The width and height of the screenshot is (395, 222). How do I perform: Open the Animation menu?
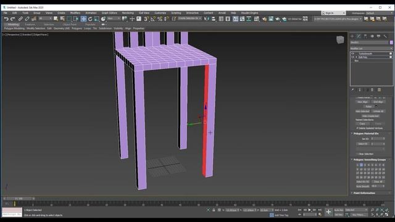[x=91, y=13]
